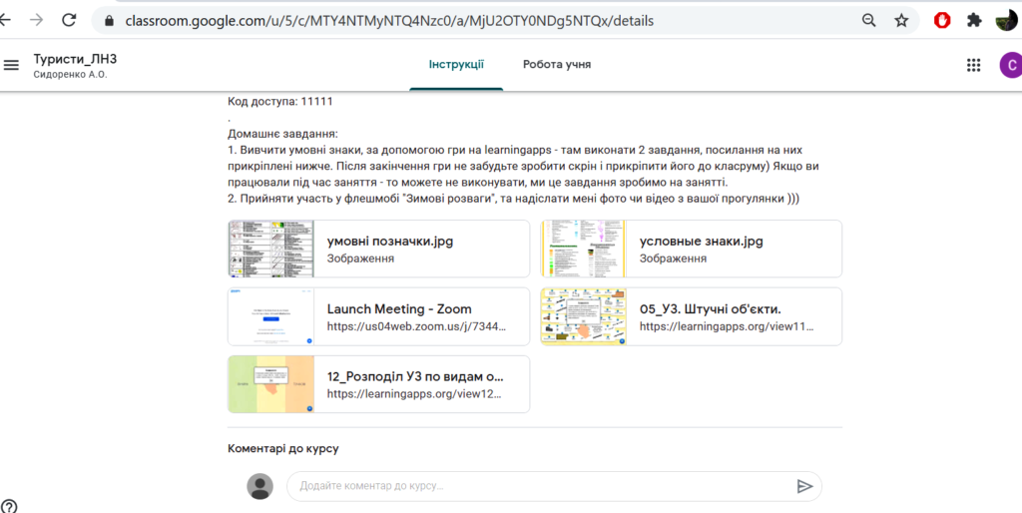Select the Інструкції tab

(456, 65)
